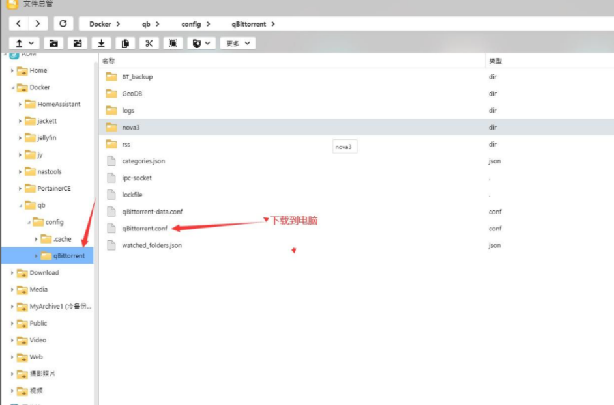Click the Download icon in the toolbar

click(x=102, y=43)
